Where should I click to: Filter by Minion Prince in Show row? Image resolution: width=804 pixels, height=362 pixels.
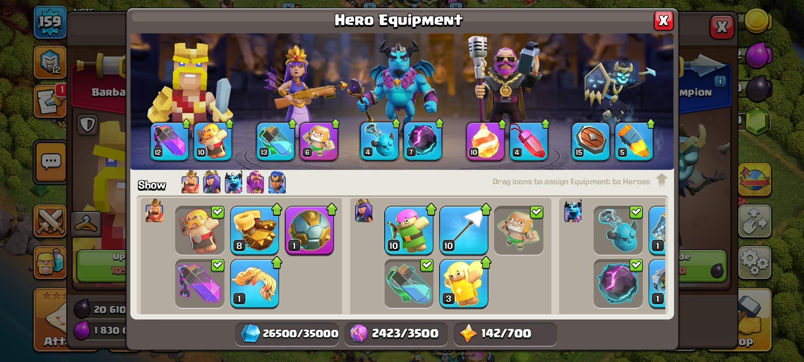233,182
